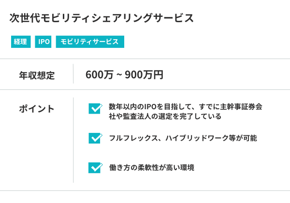This screenshot has height=203, width=290.
Task: Click the tilde between the salary figures
Action: tap(119, 75)
